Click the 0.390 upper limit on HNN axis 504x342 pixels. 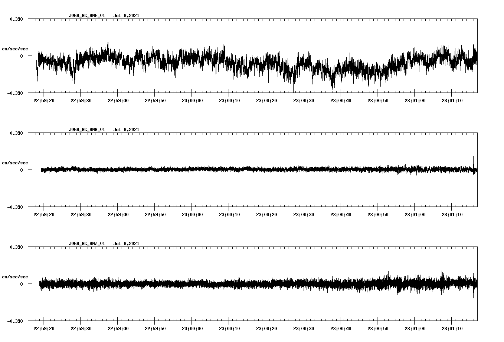[x=16, y=133]
